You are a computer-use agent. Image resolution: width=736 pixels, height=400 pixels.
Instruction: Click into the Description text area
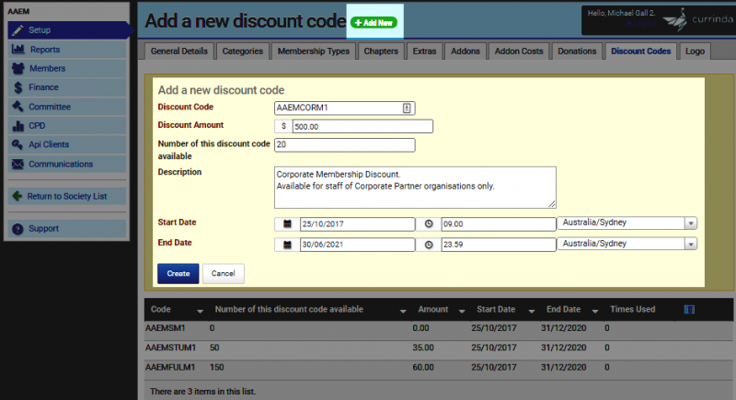point(415,188)
